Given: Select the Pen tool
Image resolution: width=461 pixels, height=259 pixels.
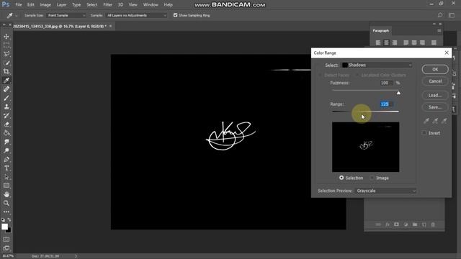Looking at the screenshot, I should pos(6,160).
